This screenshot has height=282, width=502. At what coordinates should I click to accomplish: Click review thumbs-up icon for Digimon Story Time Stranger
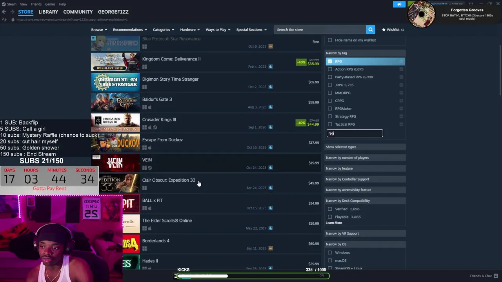click(x=270, y=87)
